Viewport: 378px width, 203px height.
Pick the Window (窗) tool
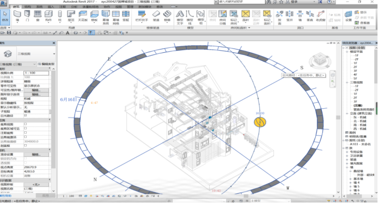pos(37,16)
